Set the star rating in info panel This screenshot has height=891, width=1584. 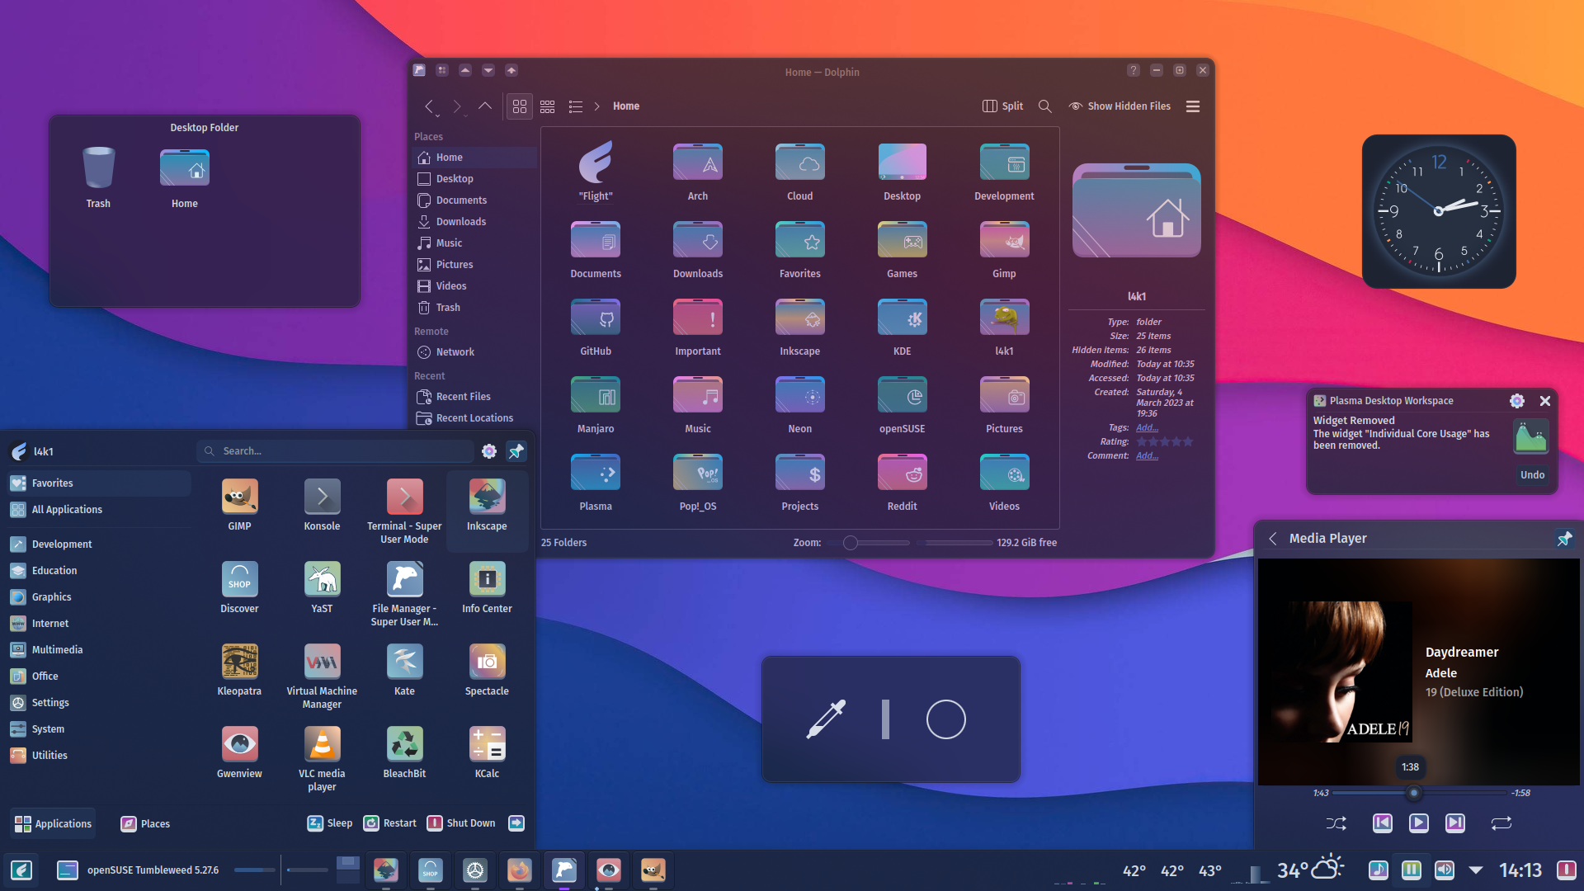coord(1165,441)
